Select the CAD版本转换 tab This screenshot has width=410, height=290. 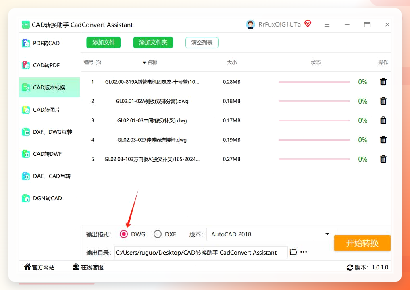(x=49, y=87)
